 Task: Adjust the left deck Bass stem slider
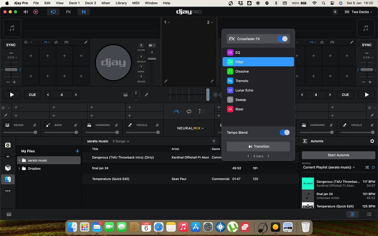[76, 132]
